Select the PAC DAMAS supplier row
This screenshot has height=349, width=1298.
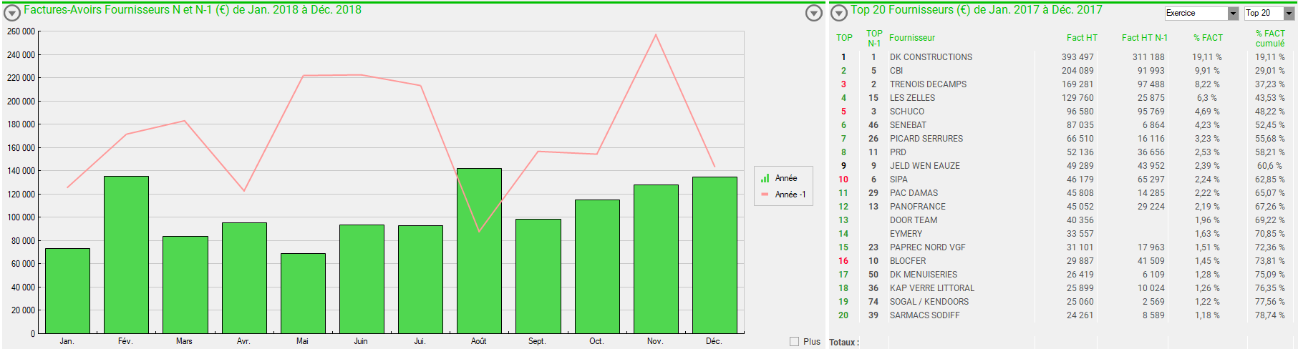pos(1062,193)
